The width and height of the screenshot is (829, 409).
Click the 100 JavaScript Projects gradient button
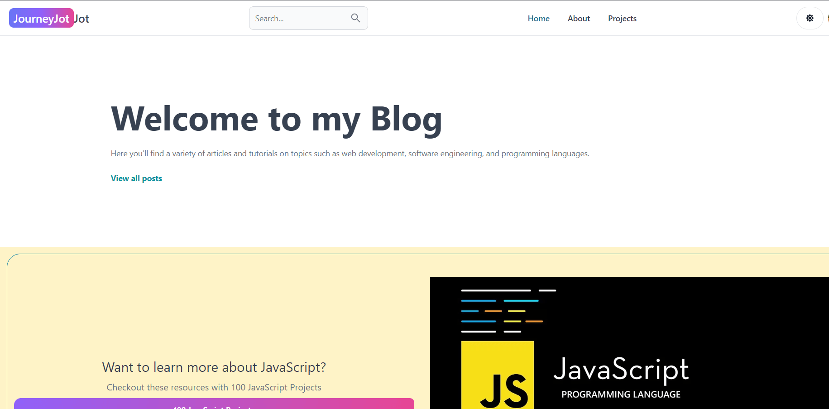pyautogui.click(x=214, y=404)
